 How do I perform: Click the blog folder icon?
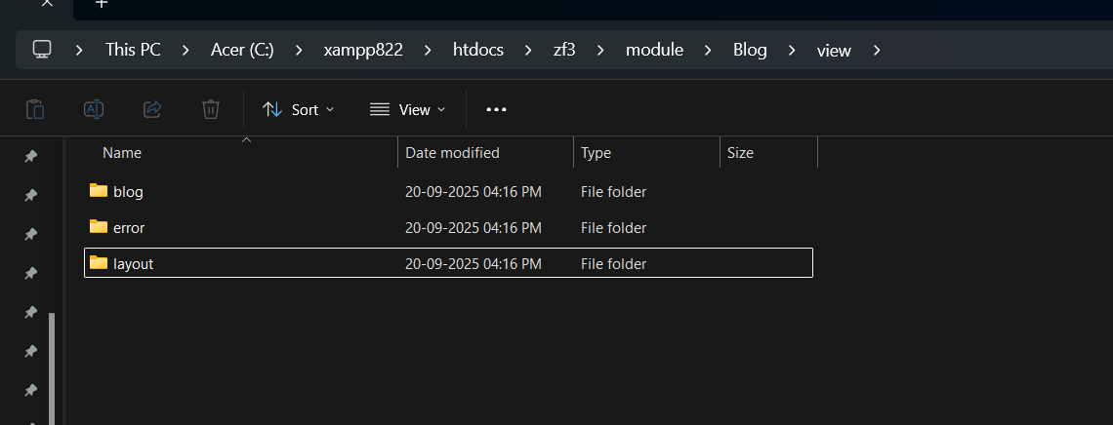point(99,191)
